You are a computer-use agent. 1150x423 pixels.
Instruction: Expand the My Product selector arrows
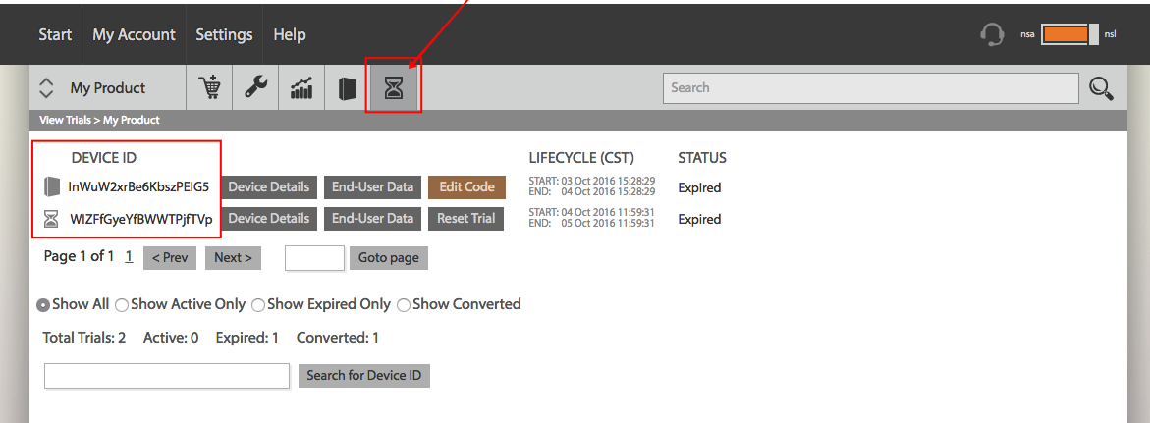point(46,88)
